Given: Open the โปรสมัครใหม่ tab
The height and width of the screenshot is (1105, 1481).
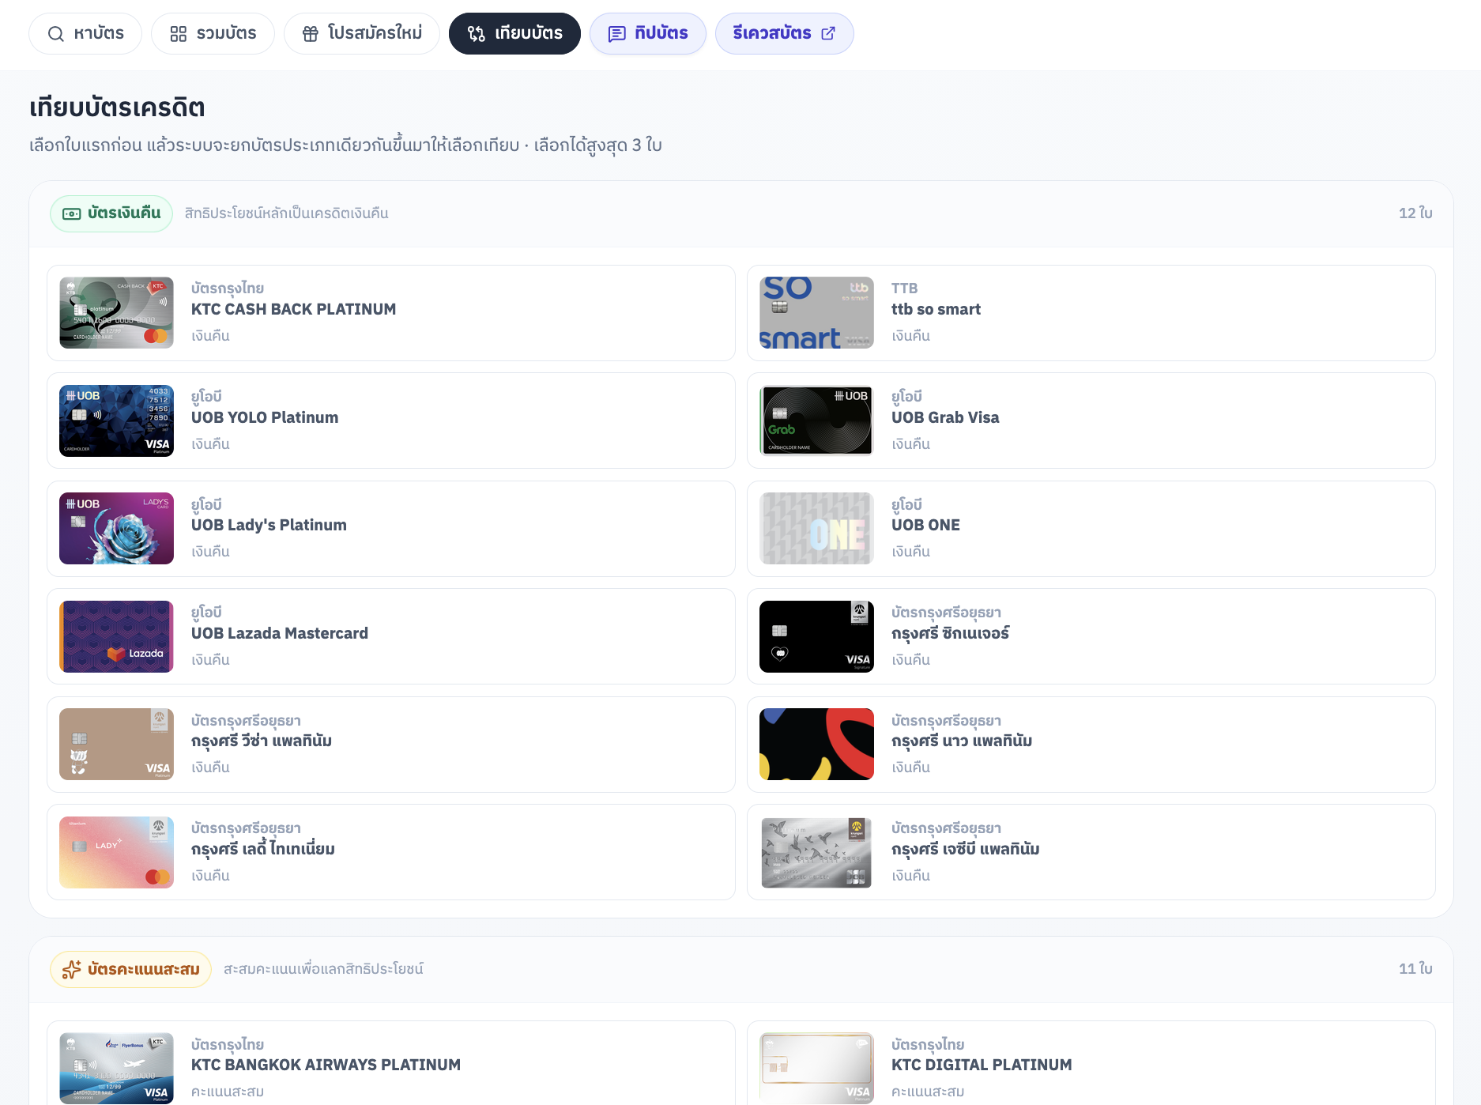Looking at the screenshot, I should click(362, 34).
